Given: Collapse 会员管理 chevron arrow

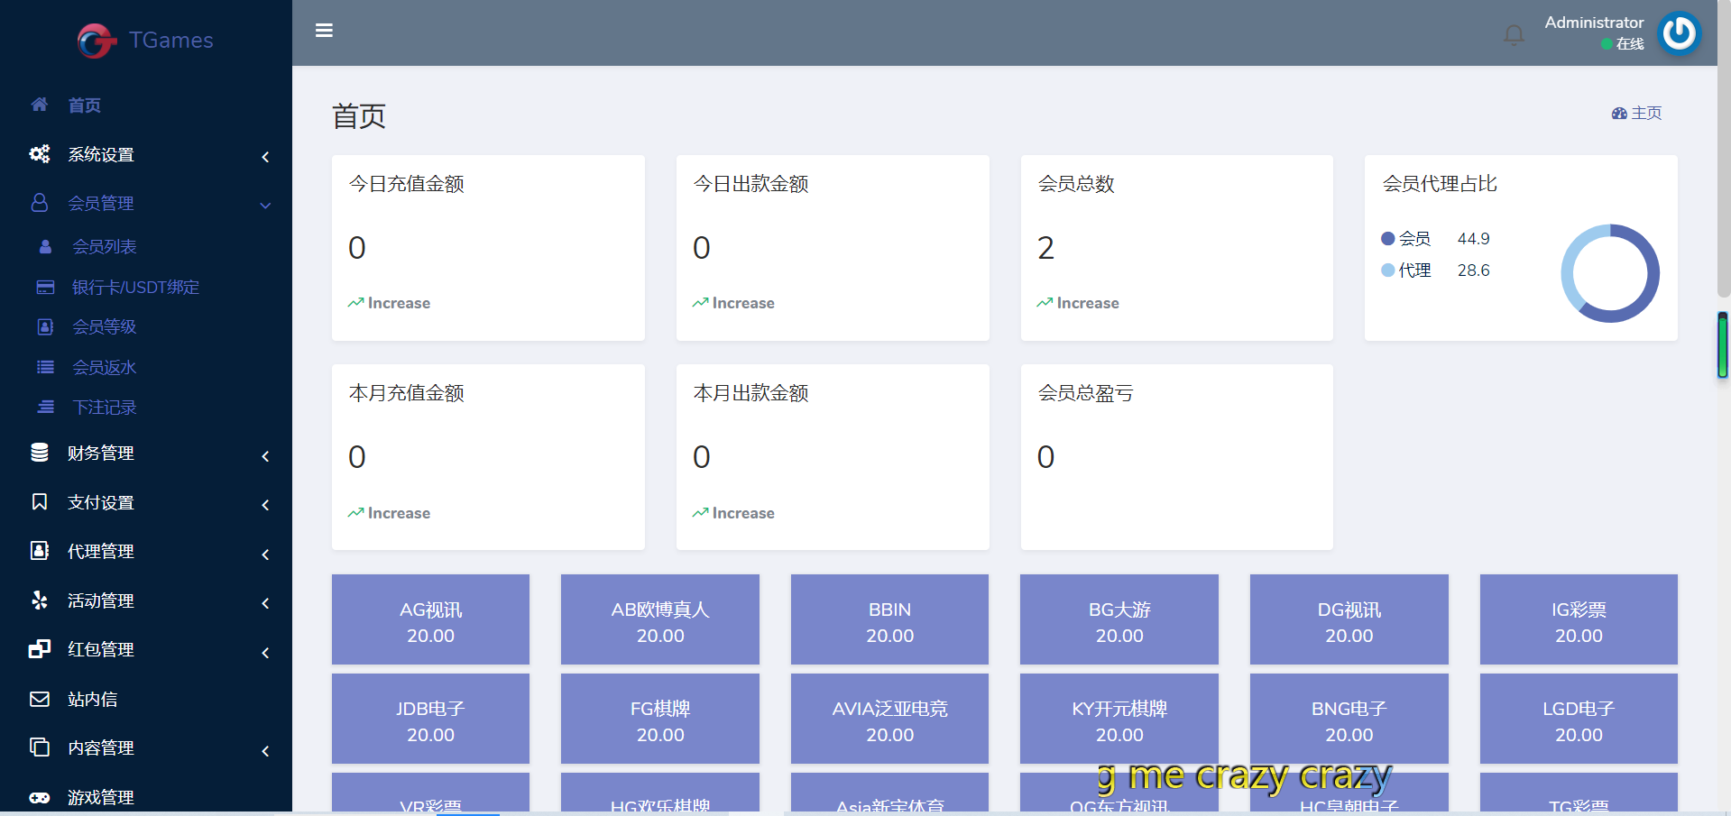Looking at the screenshot, I should 265,206.
